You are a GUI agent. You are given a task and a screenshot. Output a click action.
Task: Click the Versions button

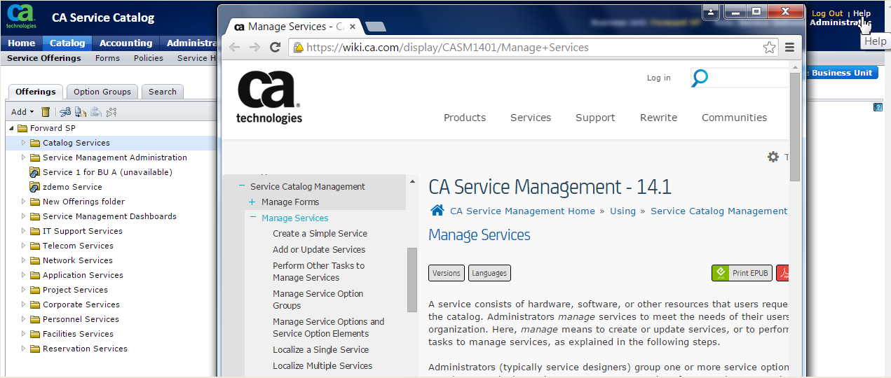[x=447, y=273]
